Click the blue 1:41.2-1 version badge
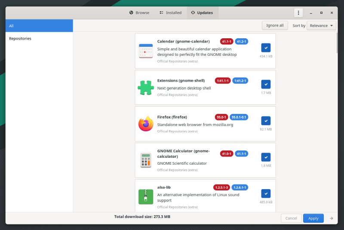The image size is (344, 230). [x=240, y=81]
